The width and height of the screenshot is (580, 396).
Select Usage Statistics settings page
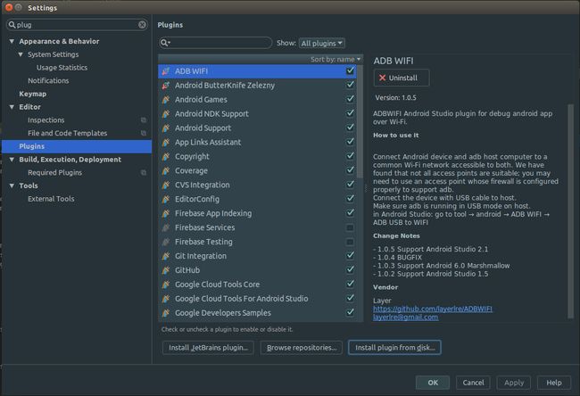point(62,68)
